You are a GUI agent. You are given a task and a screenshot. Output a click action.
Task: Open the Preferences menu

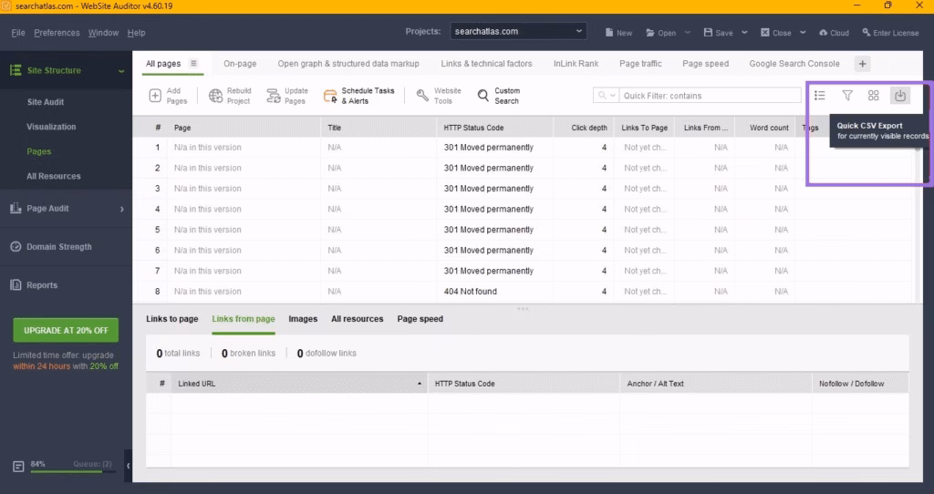[x=57, y=33]
